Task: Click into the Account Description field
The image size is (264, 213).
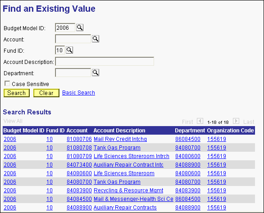Action: 105,61
